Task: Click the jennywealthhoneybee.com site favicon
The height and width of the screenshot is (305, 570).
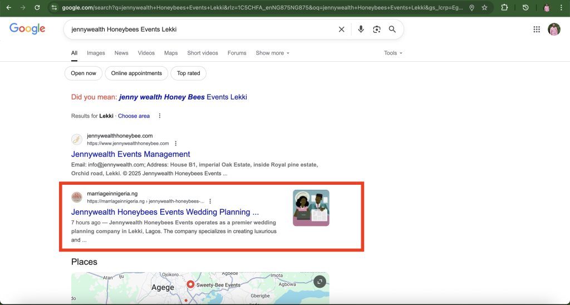Action: click(77, 140)
